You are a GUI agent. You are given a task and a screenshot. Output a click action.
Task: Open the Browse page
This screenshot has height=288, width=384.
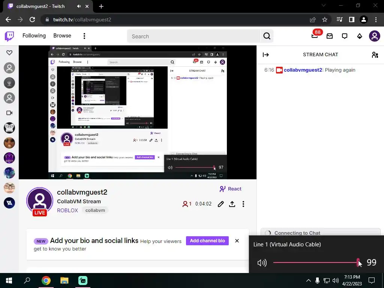click(x=62, y=36)
